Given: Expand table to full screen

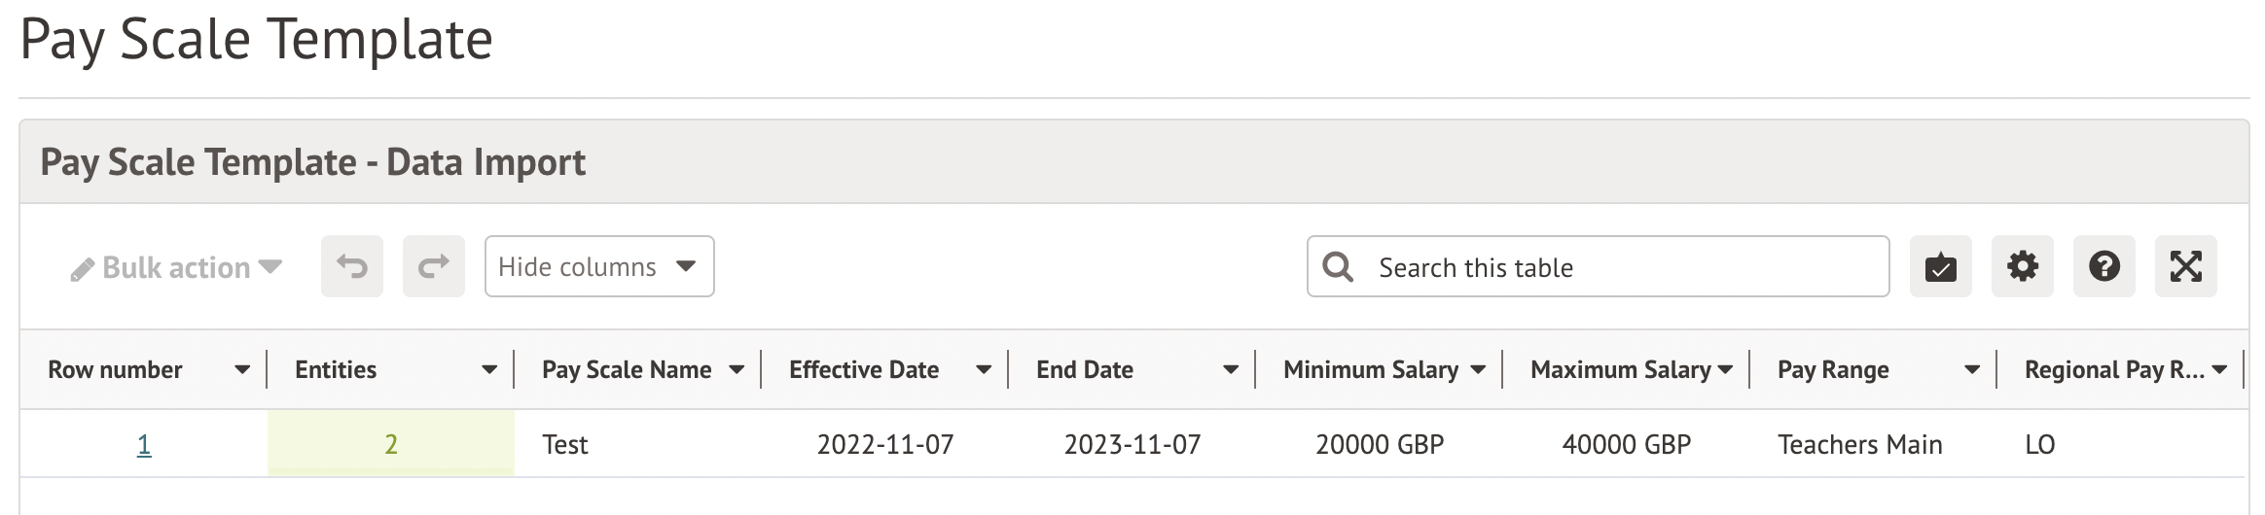Looking at the screenshot, I should coord(2185,266).
